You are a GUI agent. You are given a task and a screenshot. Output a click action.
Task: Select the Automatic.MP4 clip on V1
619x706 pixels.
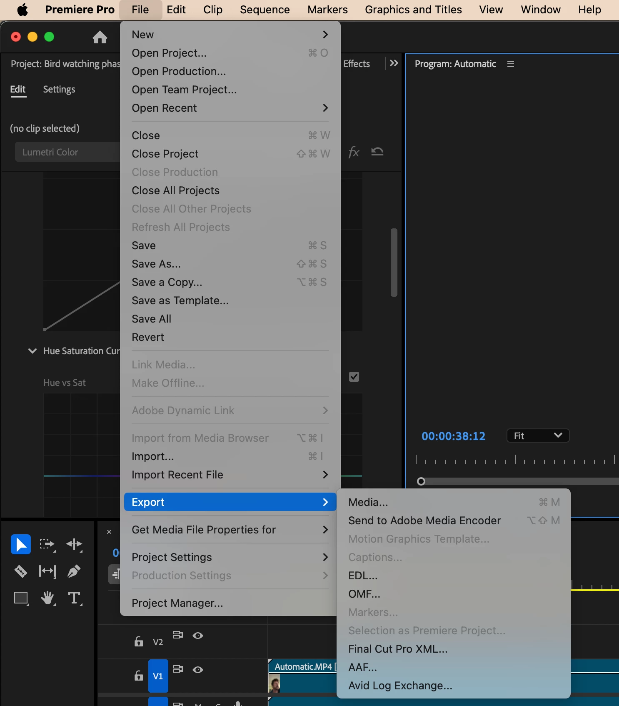click(302, 676)
